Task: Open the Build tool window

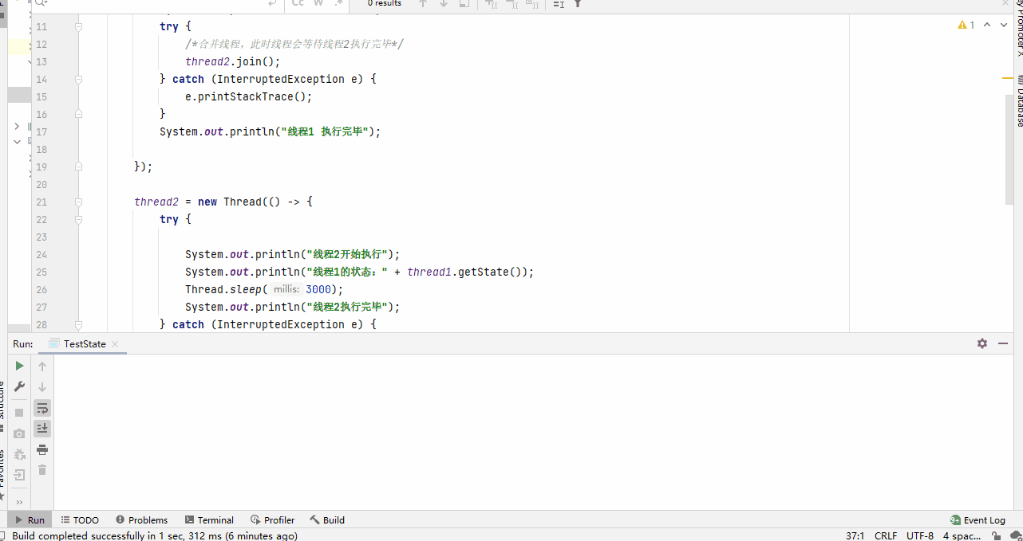Action: point(327,519)
